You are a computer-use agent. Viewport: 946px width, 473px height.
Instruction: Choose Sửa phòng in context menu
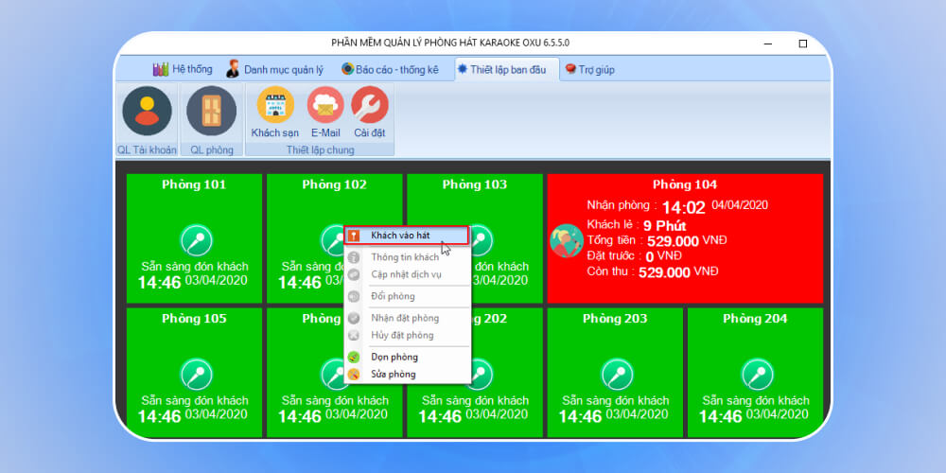click(393, 375)
